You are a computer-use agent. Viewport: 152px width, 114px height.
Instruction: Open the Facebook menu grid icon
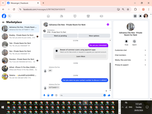click(135, 16)
